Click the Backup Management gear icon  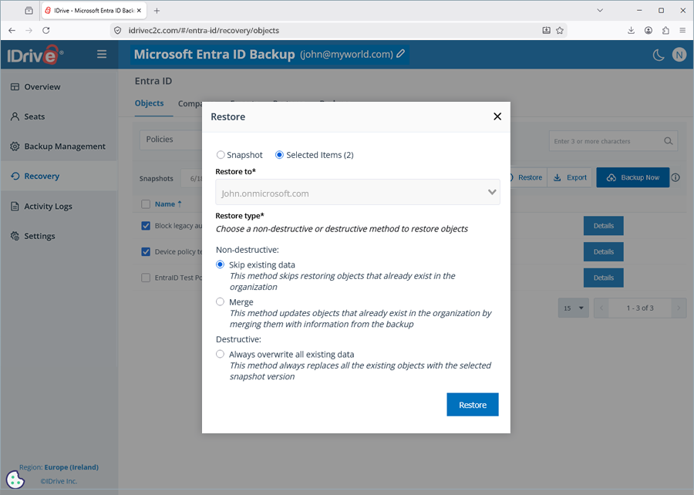coord(15,146)
